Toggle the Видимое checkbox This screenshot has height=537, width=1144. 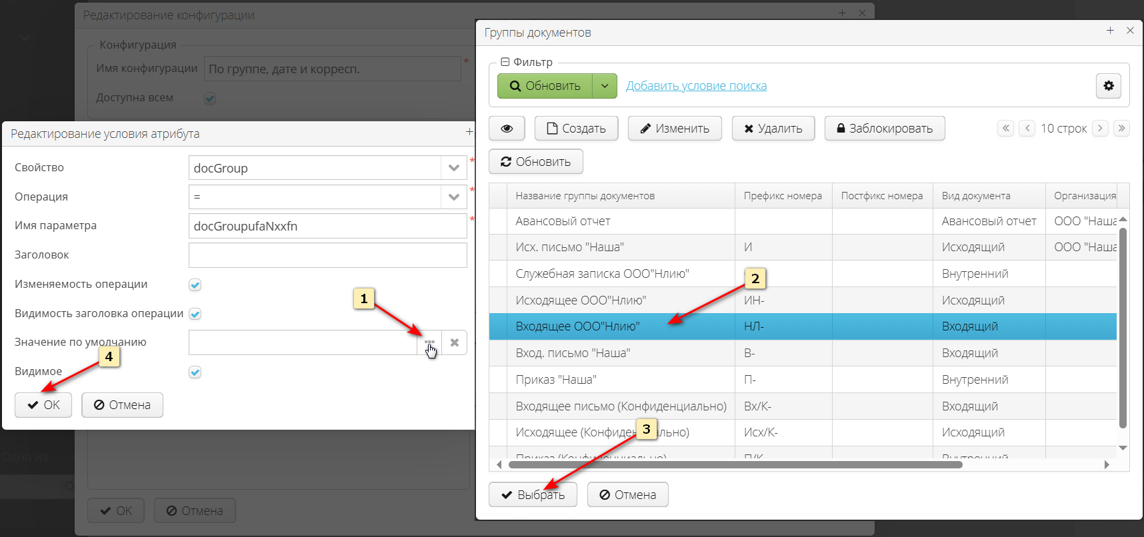click(195, 372)
